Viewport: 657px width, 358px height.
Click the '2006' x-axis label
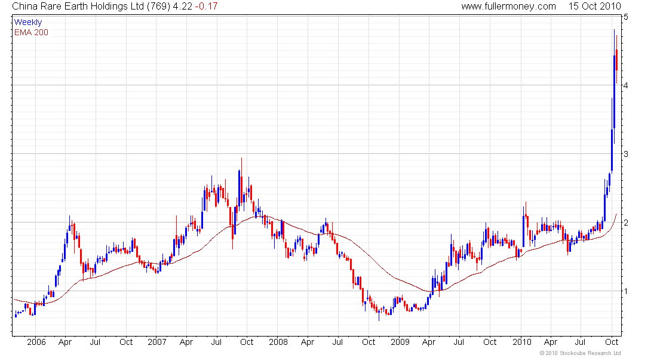click(x=36, y=342)
